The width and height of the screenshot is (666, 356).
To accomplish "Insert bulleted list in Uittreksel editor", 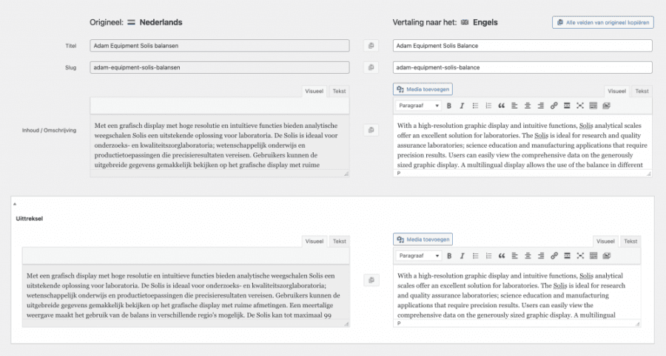I will pos(476,256).
